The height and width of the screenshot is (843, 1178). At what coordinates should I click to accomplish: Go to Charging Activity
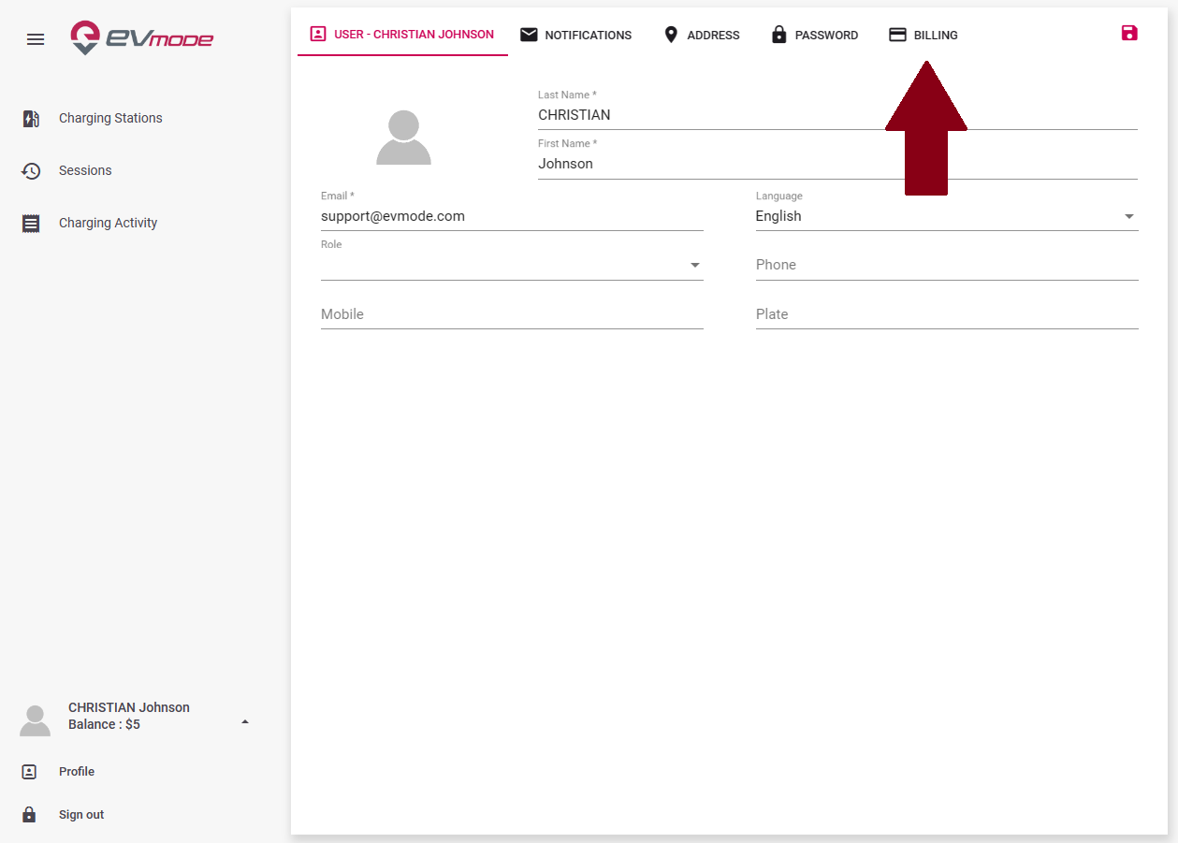pyautogui.click(x=108, y=224)
